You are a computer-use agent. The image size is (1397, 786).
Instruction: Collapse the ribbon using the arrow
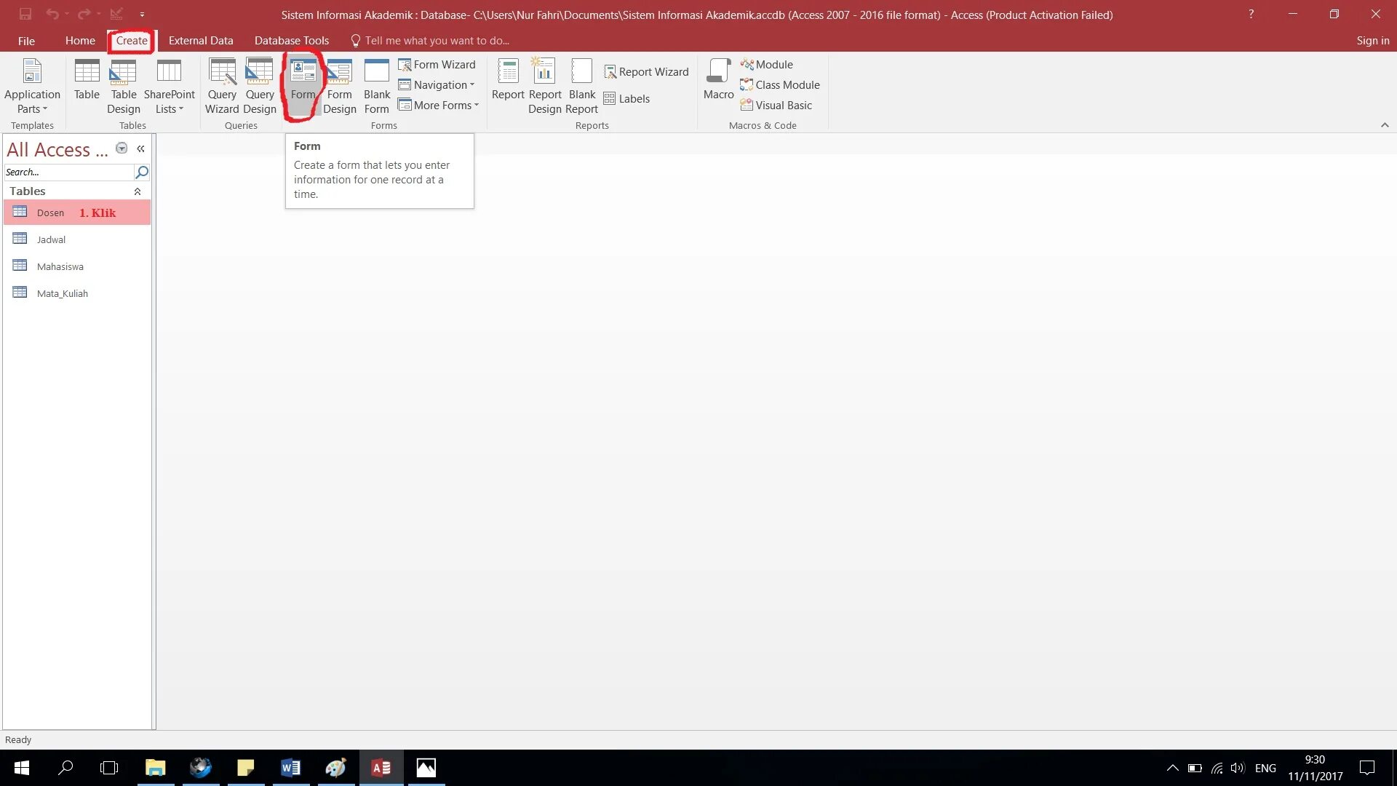click(x=1385, y=125)
